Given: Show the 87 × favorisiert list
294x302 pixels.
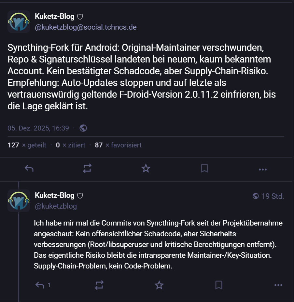Looking at the screenshot, I should click(118, 145).
